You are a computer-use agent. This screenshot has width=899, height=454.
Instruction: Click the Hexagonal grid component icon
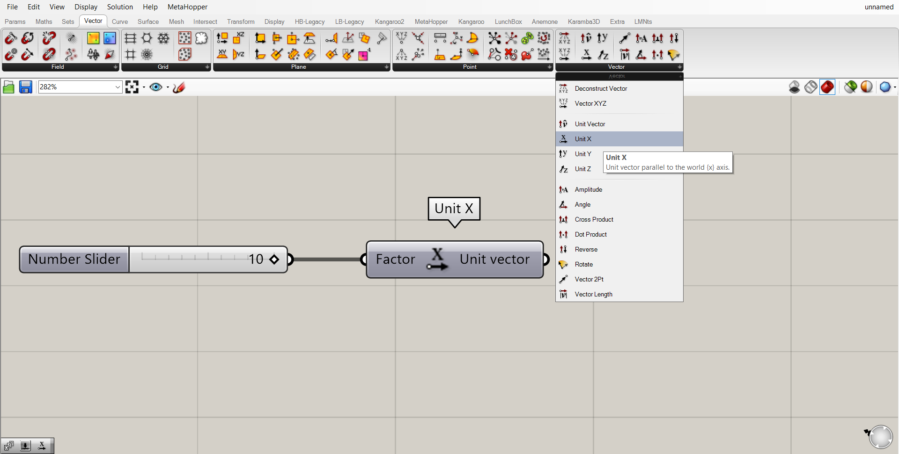147,38
